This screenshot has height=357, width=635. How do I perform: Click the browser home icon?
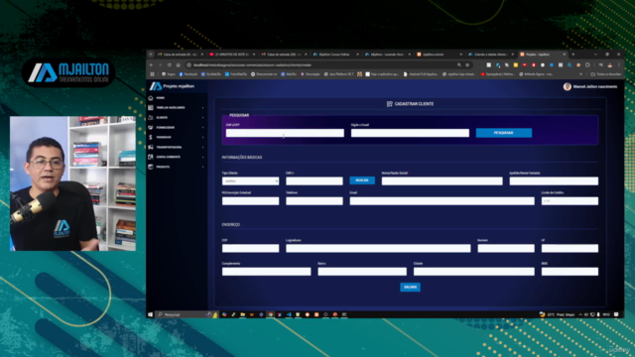(179, 64)
